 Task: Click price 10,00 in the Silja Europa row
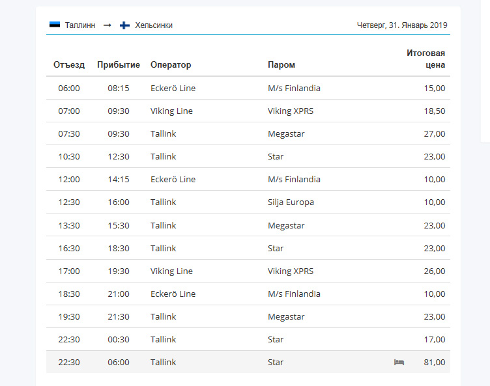pos(435,202)
